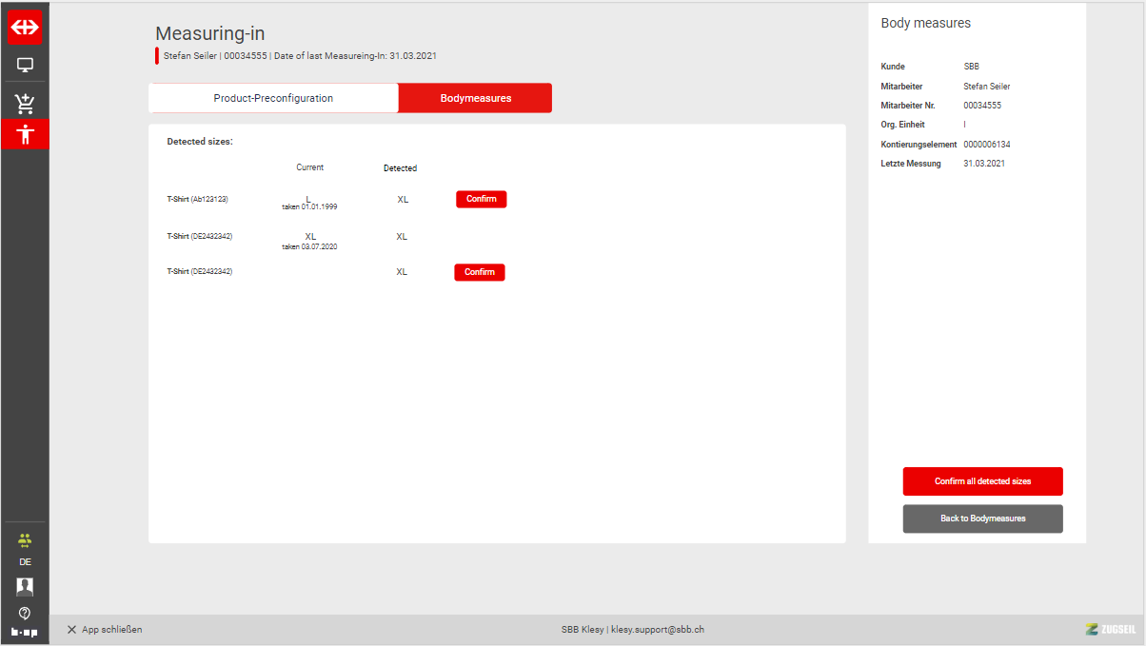Open the add-to-cart icon in the sidebar
1146x646 pixels.
pos(25,103)
